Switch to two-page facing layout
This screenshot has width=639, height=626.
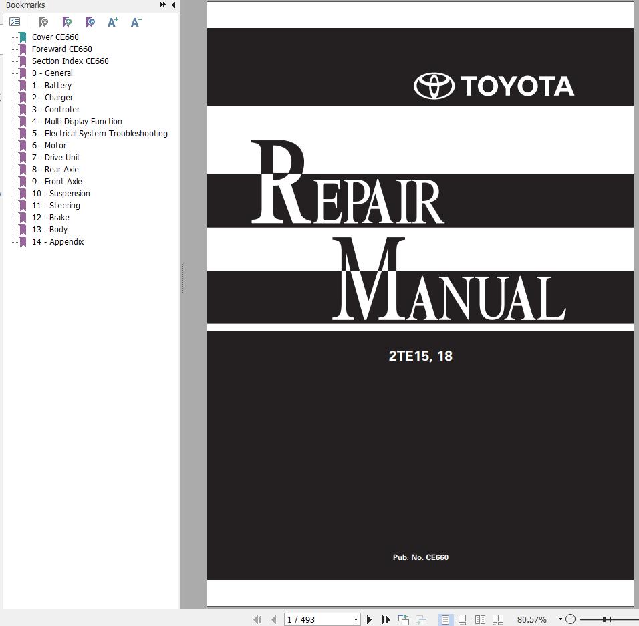click(480, 619)
